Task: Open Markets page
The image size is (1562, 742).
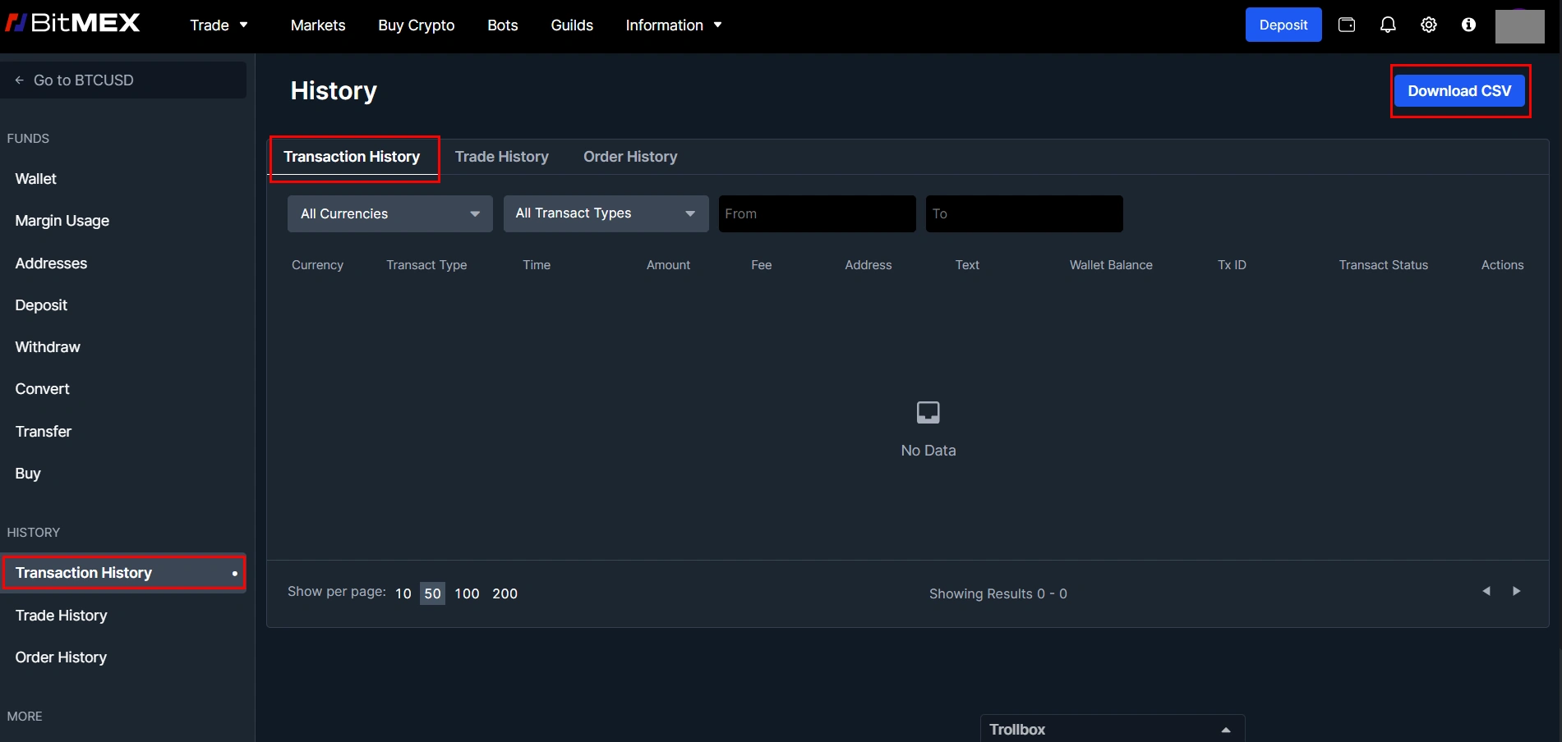Action: pos(318,25)
